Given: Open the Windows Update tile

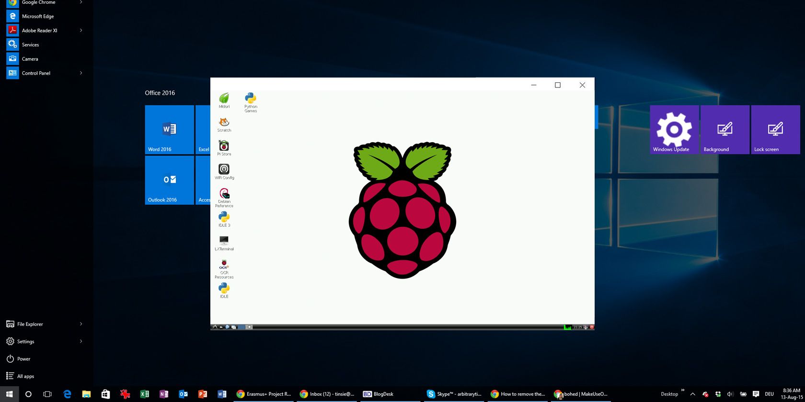Looking at the screenshot, I should tap(674, 130).
